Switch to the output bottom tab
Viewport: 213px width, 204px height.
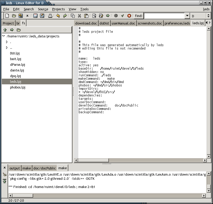[15, 168]
